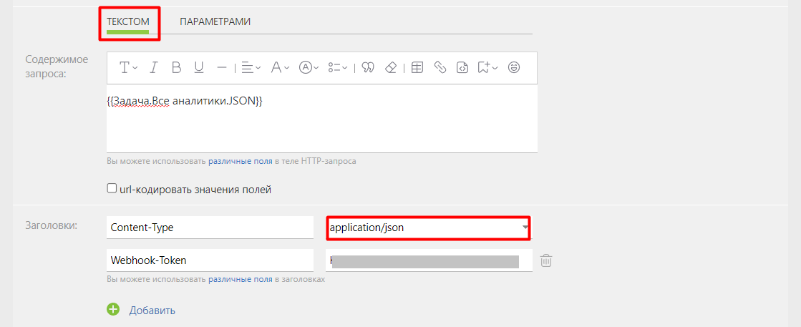Delete the Webhook-Token header row
Image resolution: width=801 pixels, height=327 pixels.
click(x=546, y=260)
